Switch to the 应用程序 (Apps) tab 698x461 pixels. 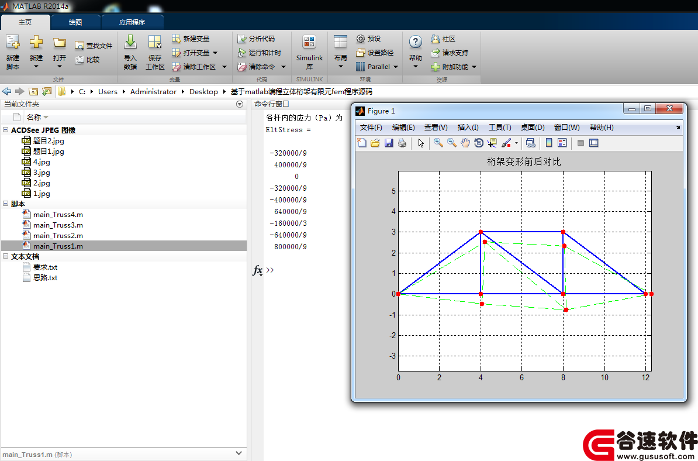[x=132, y=22]
